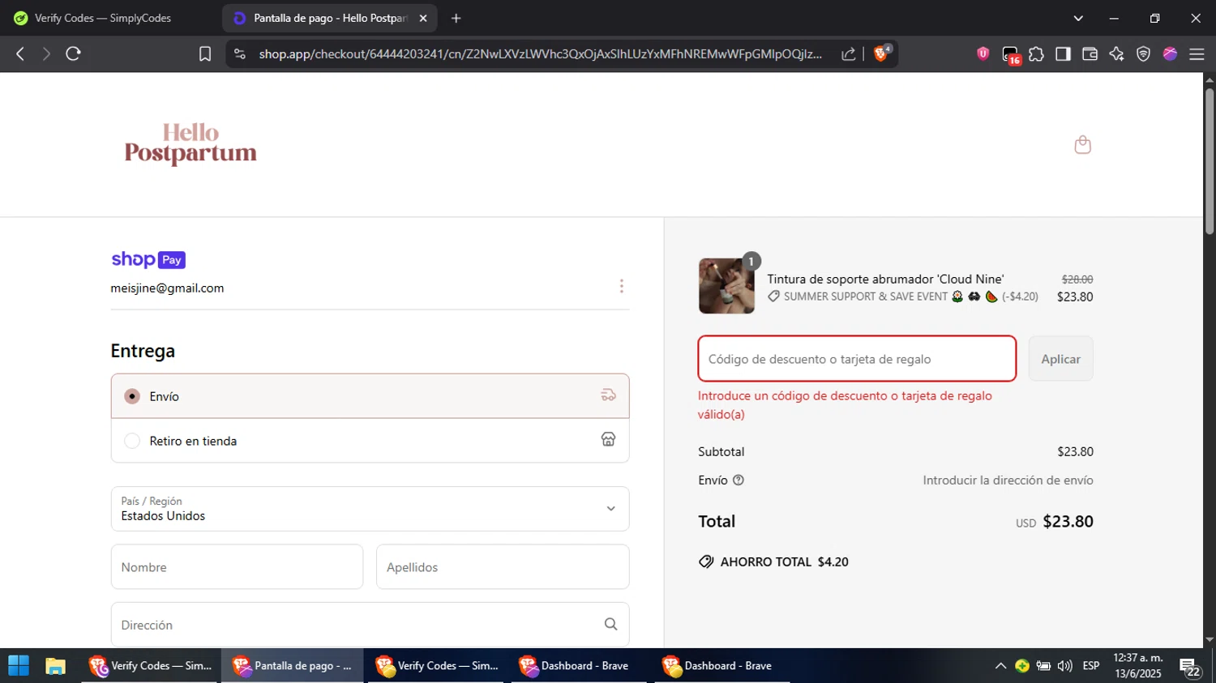Close the Pantalla de pago tab
The height and width of the screenshot is (683, 1216).
pyautogui.click(x=423, y=18)
